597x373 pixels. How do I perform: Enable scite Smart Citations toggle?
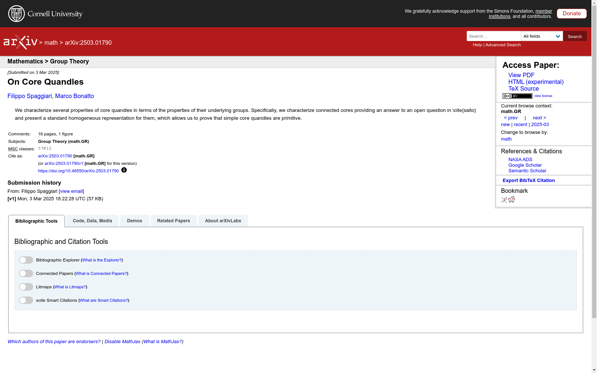[26, 300]
